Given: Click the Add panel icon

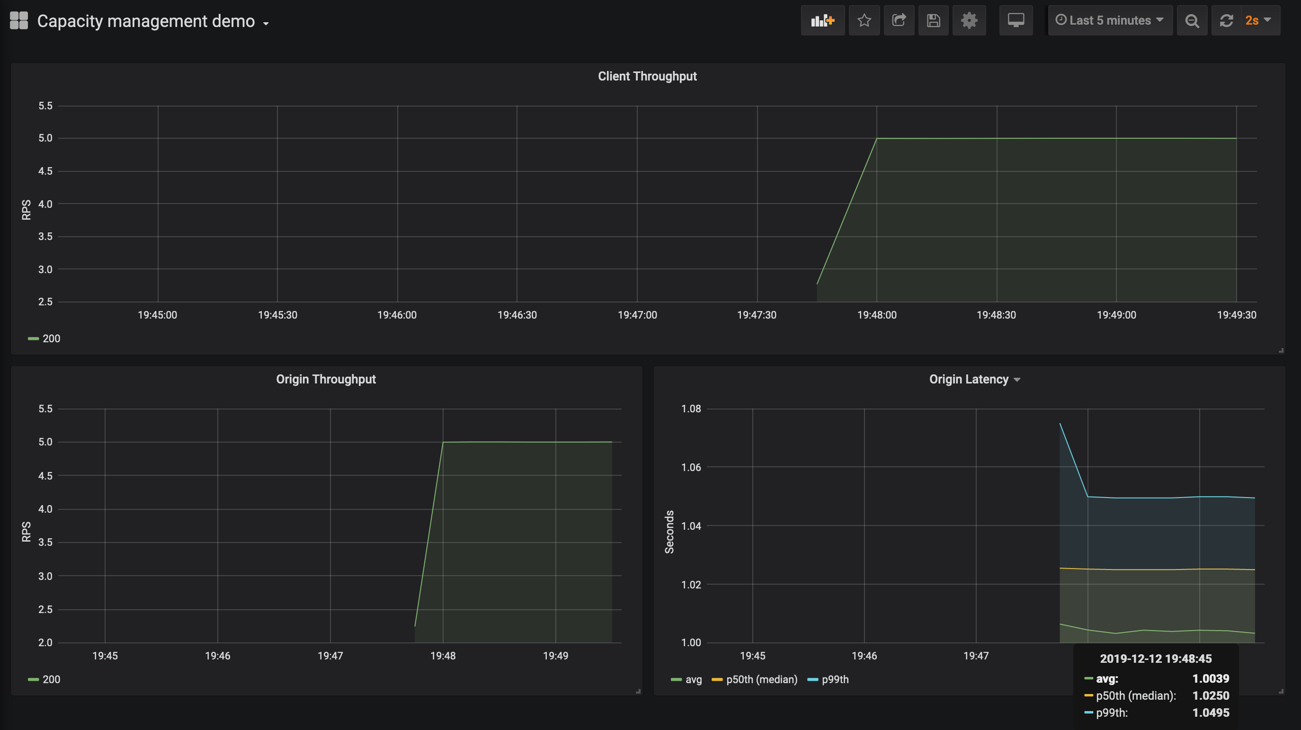Looking at the screenshot, I should click(822, 20).
